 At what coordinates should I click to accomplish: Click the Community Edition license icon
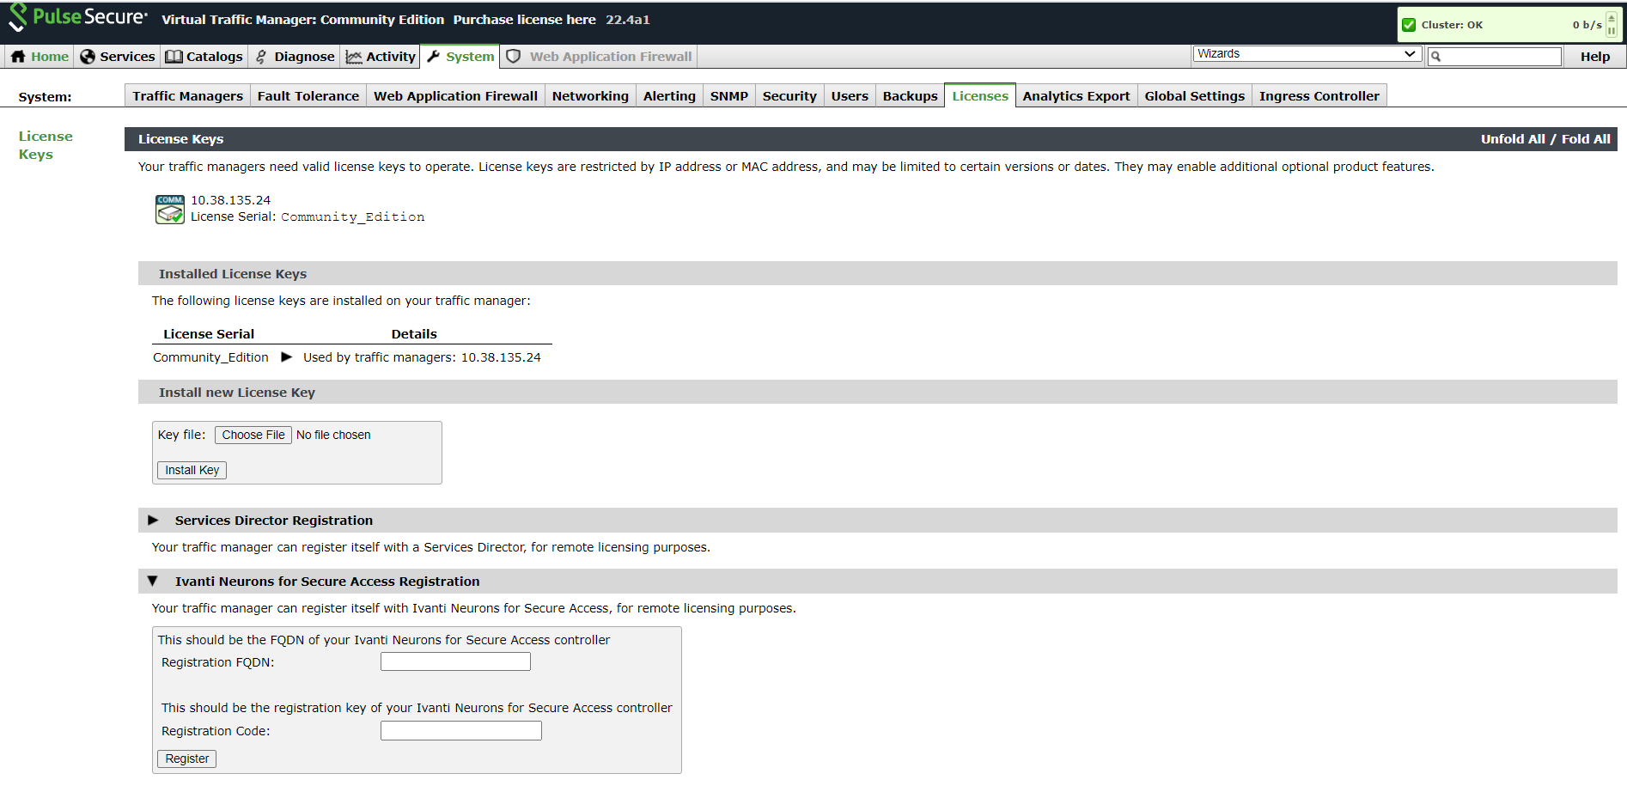[x=169, y=209]
